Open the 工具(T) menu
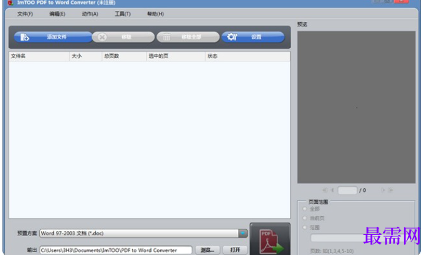The width and height of the screenshot is (432, 255). pyautogui.click(x=123, y=13)
